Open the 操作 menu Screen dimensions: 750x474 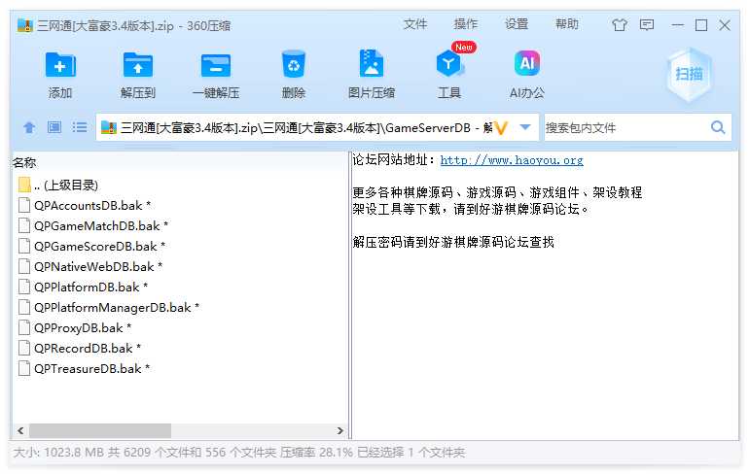click(465, 24)
